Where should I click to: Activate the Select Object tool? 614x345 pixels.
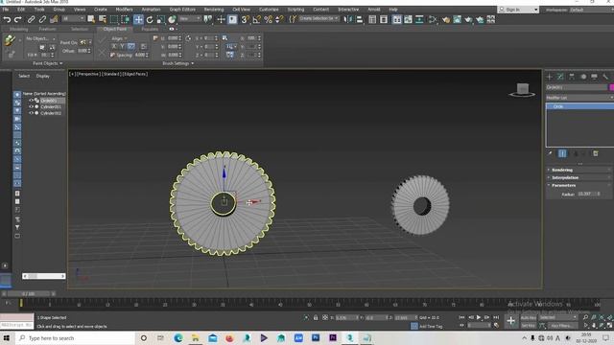pyautogui.click(x=91, y=19)
